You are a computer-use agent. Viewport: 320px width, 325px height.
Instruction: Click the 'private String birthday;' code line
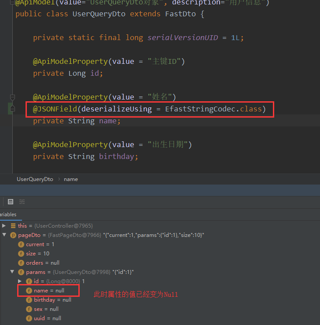pyautogui.click(x=85, y=156)
